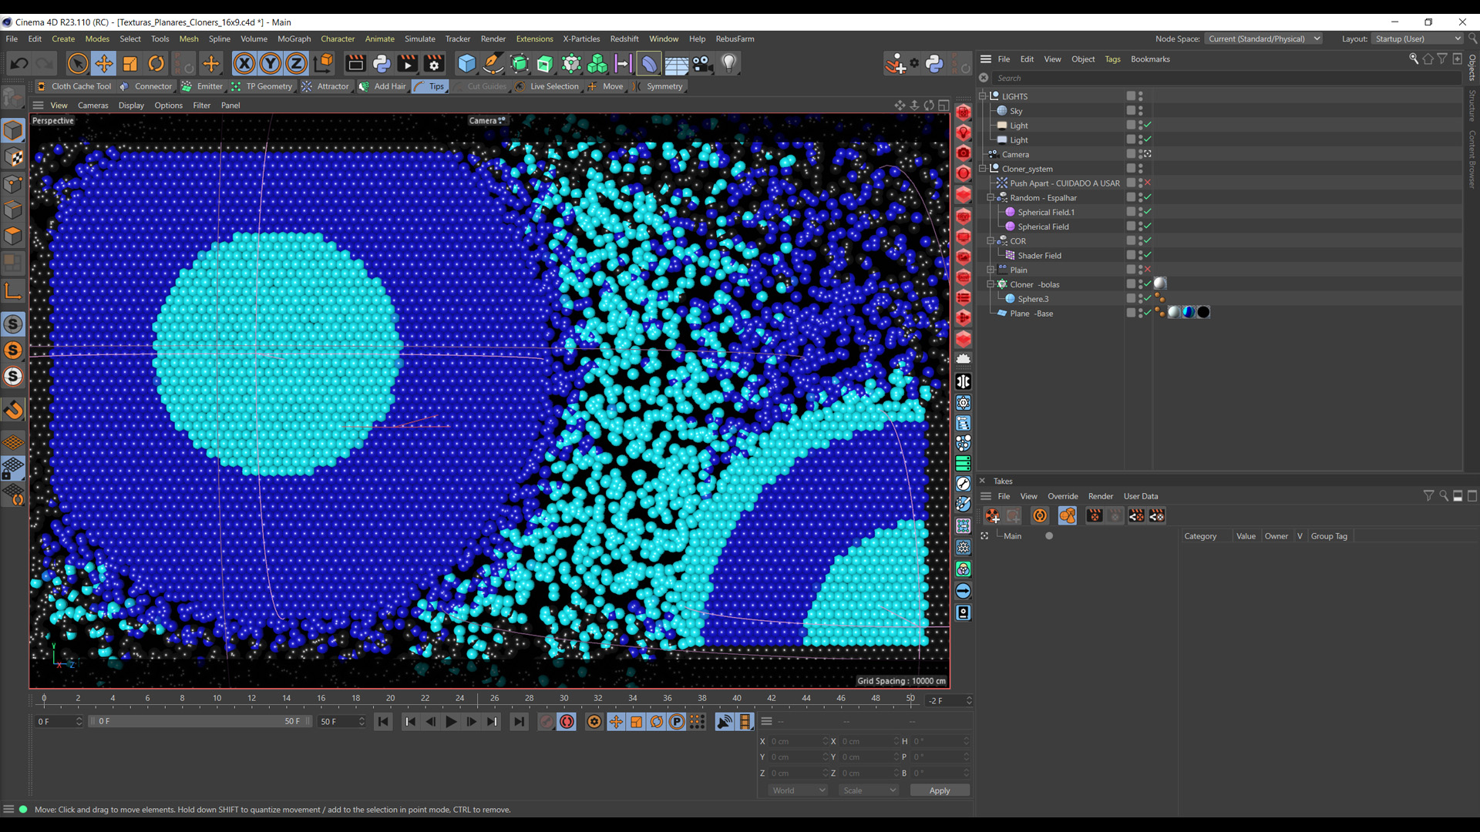Open the Spline Pen tool
Viewport: 1480px width, 832px height.
tap(493, 64)
